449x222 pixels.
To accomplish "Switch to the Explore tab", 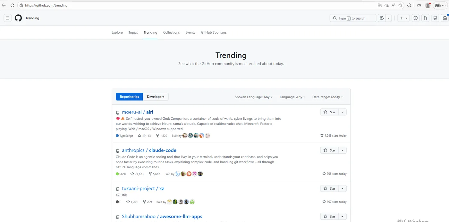I will [x=117, y=32].
